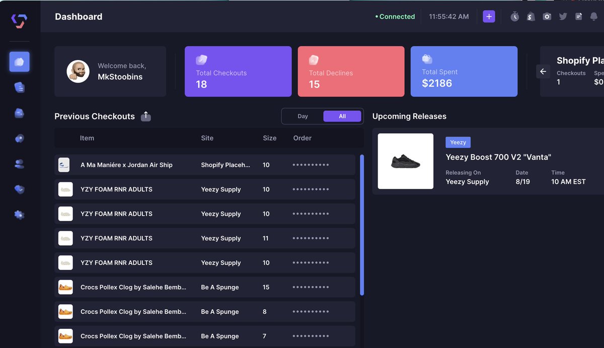Image resolution: width=604 pixels, height=348 pixels.
Task: Select YZY FOAM RNR row with size 11
Action: (x=205, y=238)
